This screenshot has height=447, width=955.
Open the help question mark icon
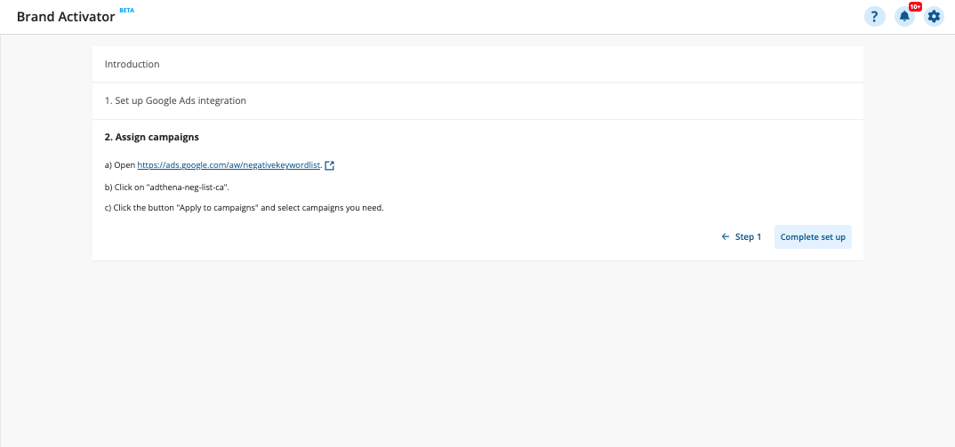coord(875,17)
